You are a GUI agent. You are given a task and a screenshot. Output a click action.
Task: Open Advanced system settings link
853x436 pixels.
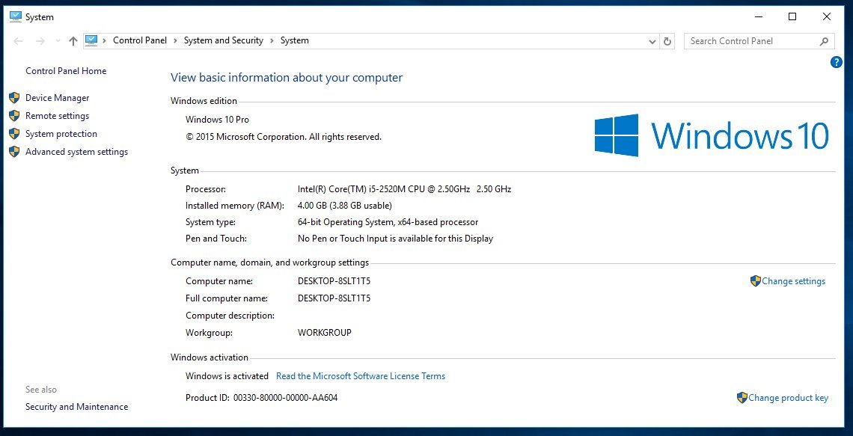coord(77,152)
